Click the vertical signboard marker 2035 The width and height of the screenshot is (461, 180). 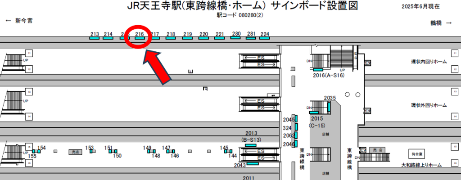point(329,107)
